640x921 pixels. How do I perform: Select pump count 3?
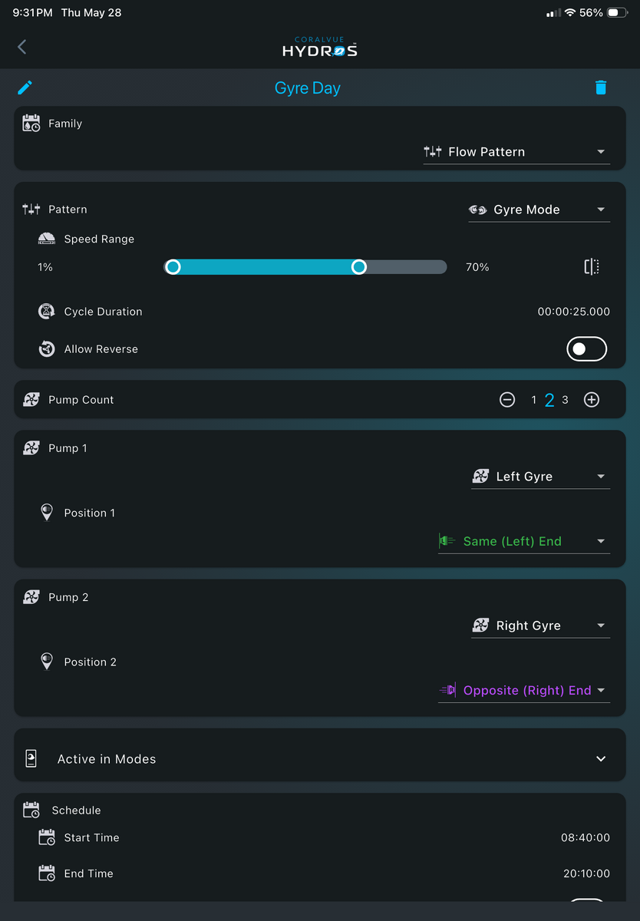click(x=566, y=400)
